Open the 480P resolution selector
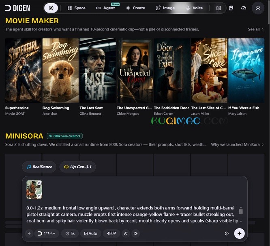 click(x=111, y=233)
